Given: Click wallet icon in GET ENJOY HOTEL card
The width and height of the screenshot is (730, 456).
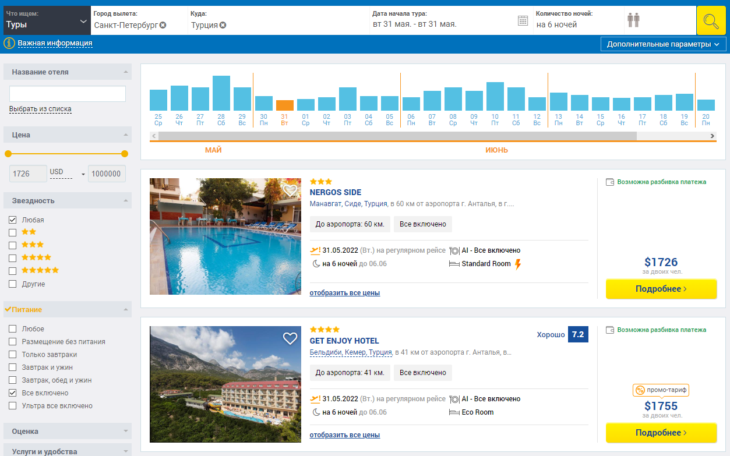Looking at the screenshot, I should pyautogui.click(x=610, y=330).
